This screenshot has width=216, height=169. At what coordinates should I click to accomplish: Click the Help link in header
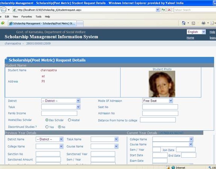tap(212, 32)
